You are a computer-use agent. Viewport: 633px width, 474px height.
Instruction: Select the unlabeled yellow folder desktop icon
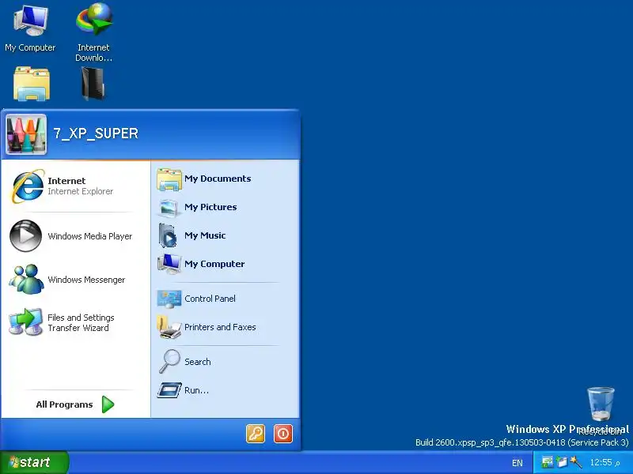[32, 84]
